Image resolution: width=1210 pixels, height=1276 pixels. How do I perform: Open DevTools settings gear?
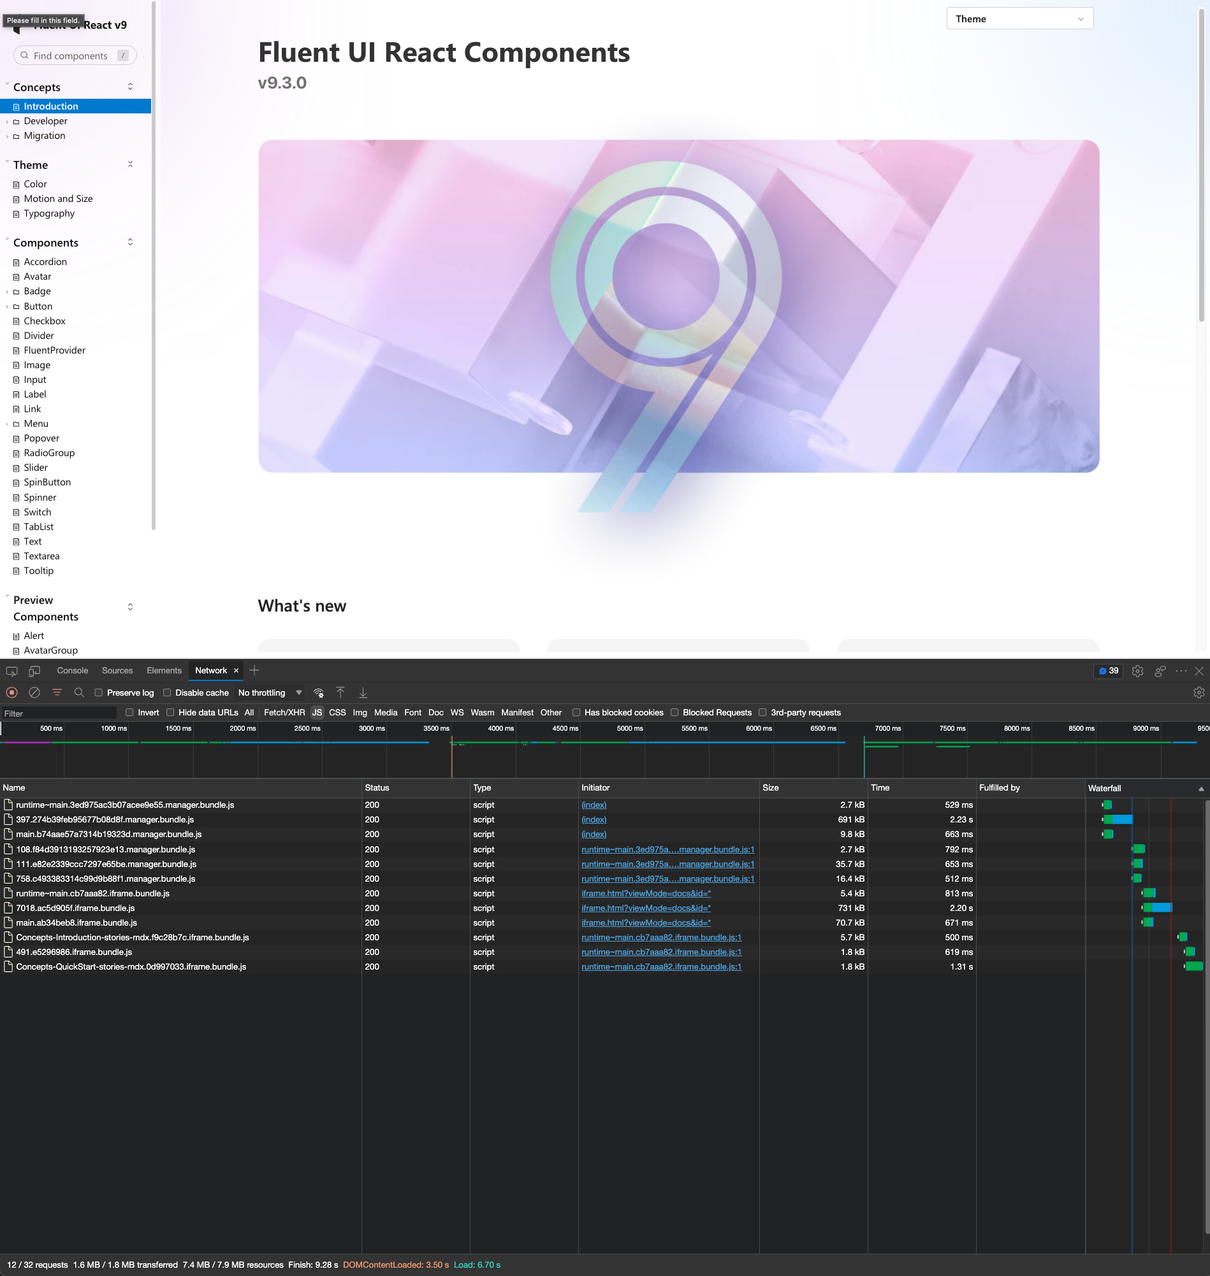[x=1138, y=671]
